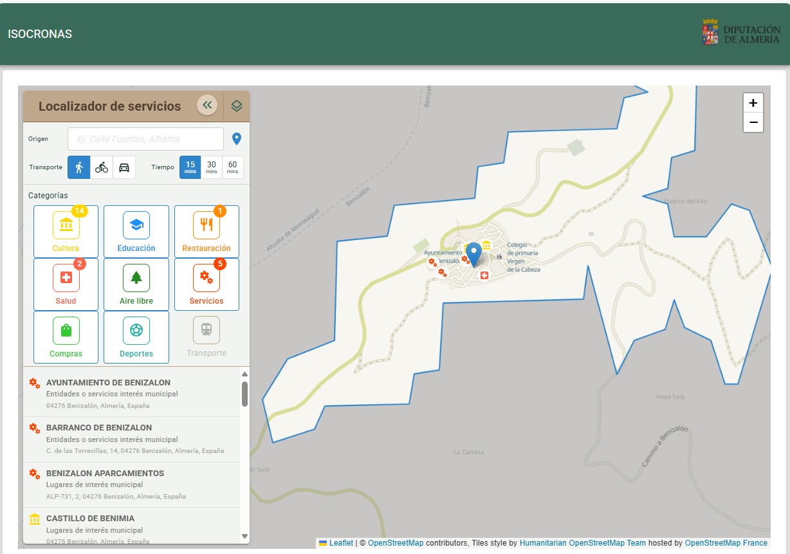Viewport: 790px width, 554px height.
Task: Toggle the Compras category
Action: coord(66,337)
